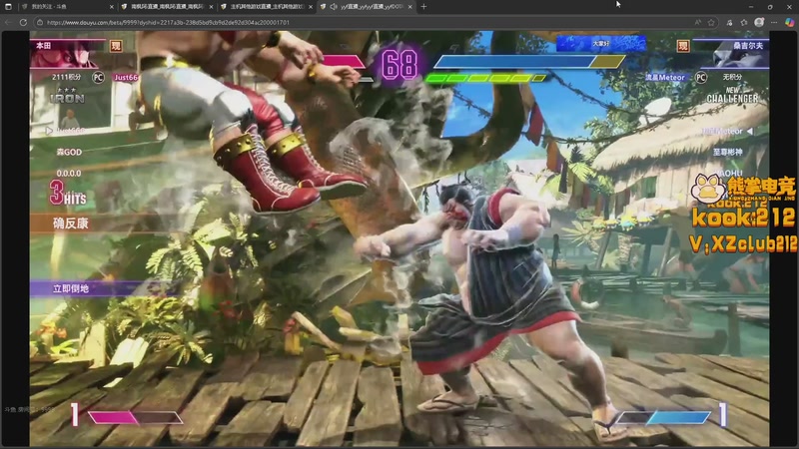
Task: Click the NEW CHALLENGER rank label
Action: [732, 95]
